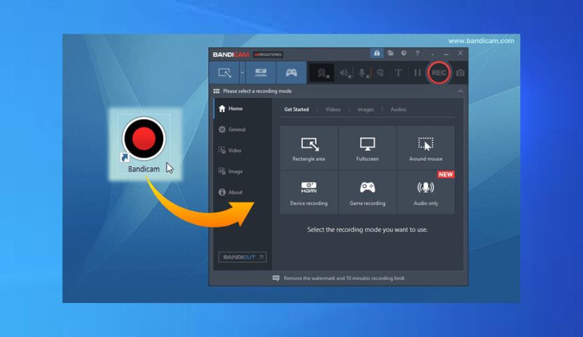Collapse the recording mode panel chevron
Image resolution: width=583 pixels, height=337 pixels.
point(460,91)
